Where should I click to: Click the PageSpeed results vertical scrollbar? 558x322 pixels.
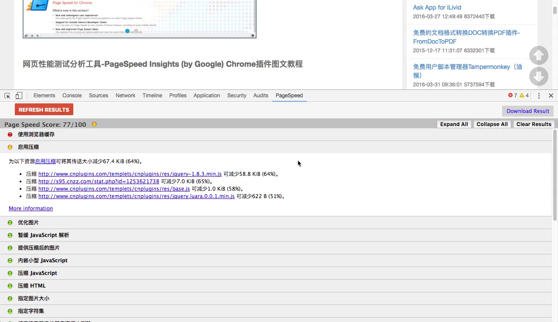[555, 175]
